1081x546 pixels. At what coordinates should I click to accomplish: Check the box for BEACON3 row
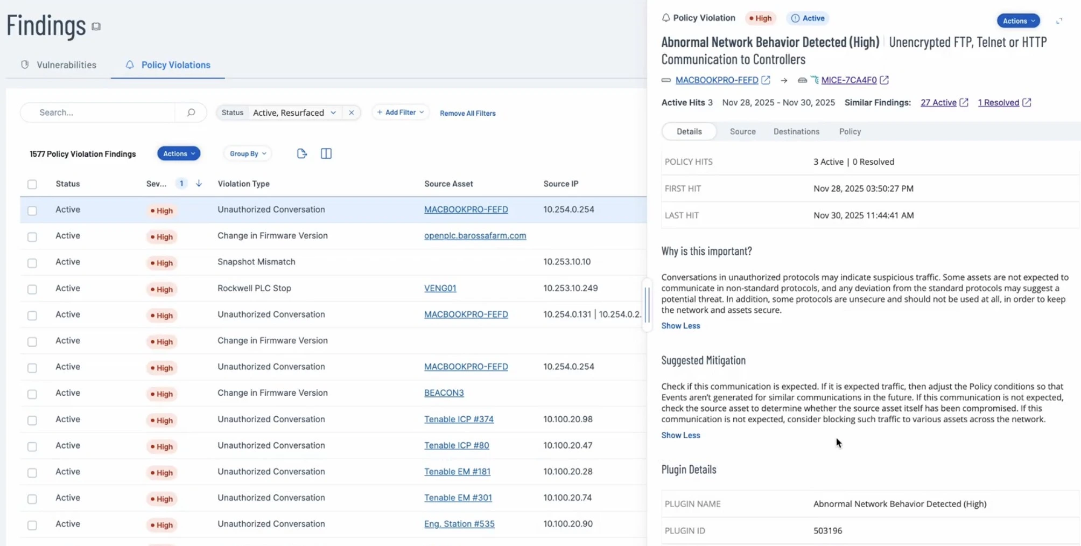pyautogui.click(x=32, y=394)
